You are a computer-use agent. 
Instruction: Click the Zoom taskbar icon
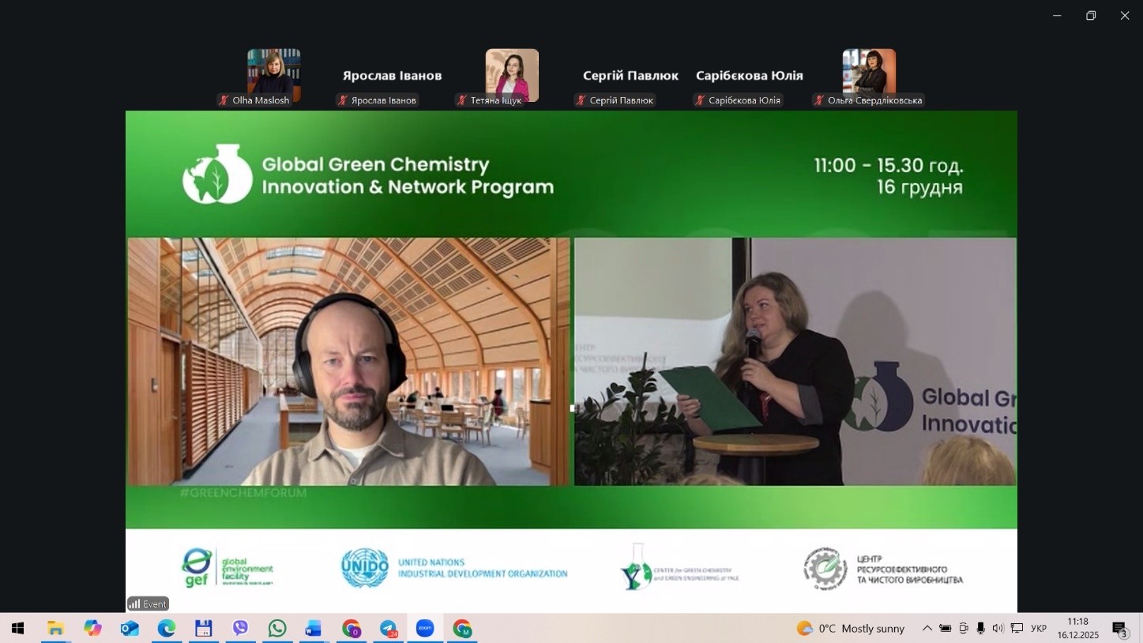click(x=425, y=628)
